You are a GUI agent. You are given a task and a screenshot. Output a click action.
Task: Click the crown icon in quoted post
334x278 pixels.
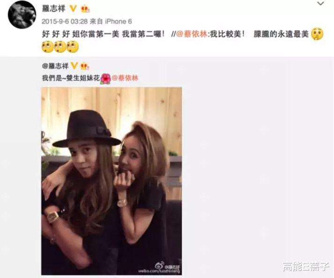85,67
